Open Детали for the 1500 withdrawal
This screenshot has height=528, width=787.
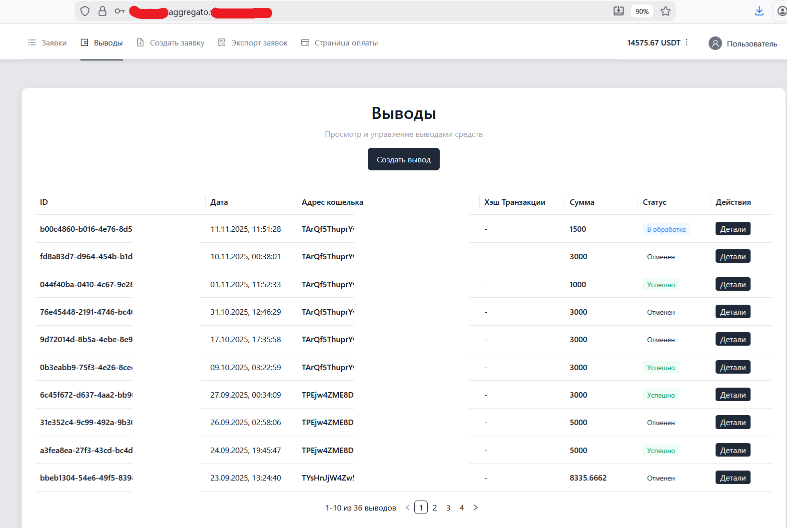pyautogui.click(x=733, y=229)
